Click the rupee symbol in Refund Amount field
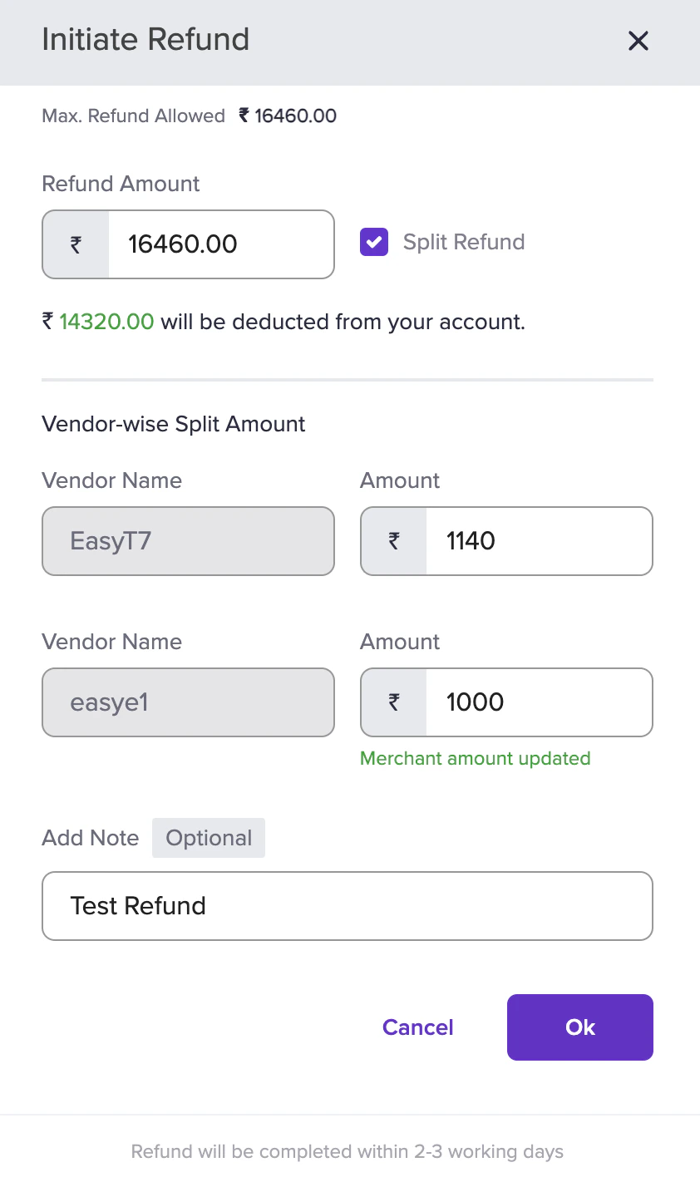This screenshot has height=1182, width=700. coord(76,244)
